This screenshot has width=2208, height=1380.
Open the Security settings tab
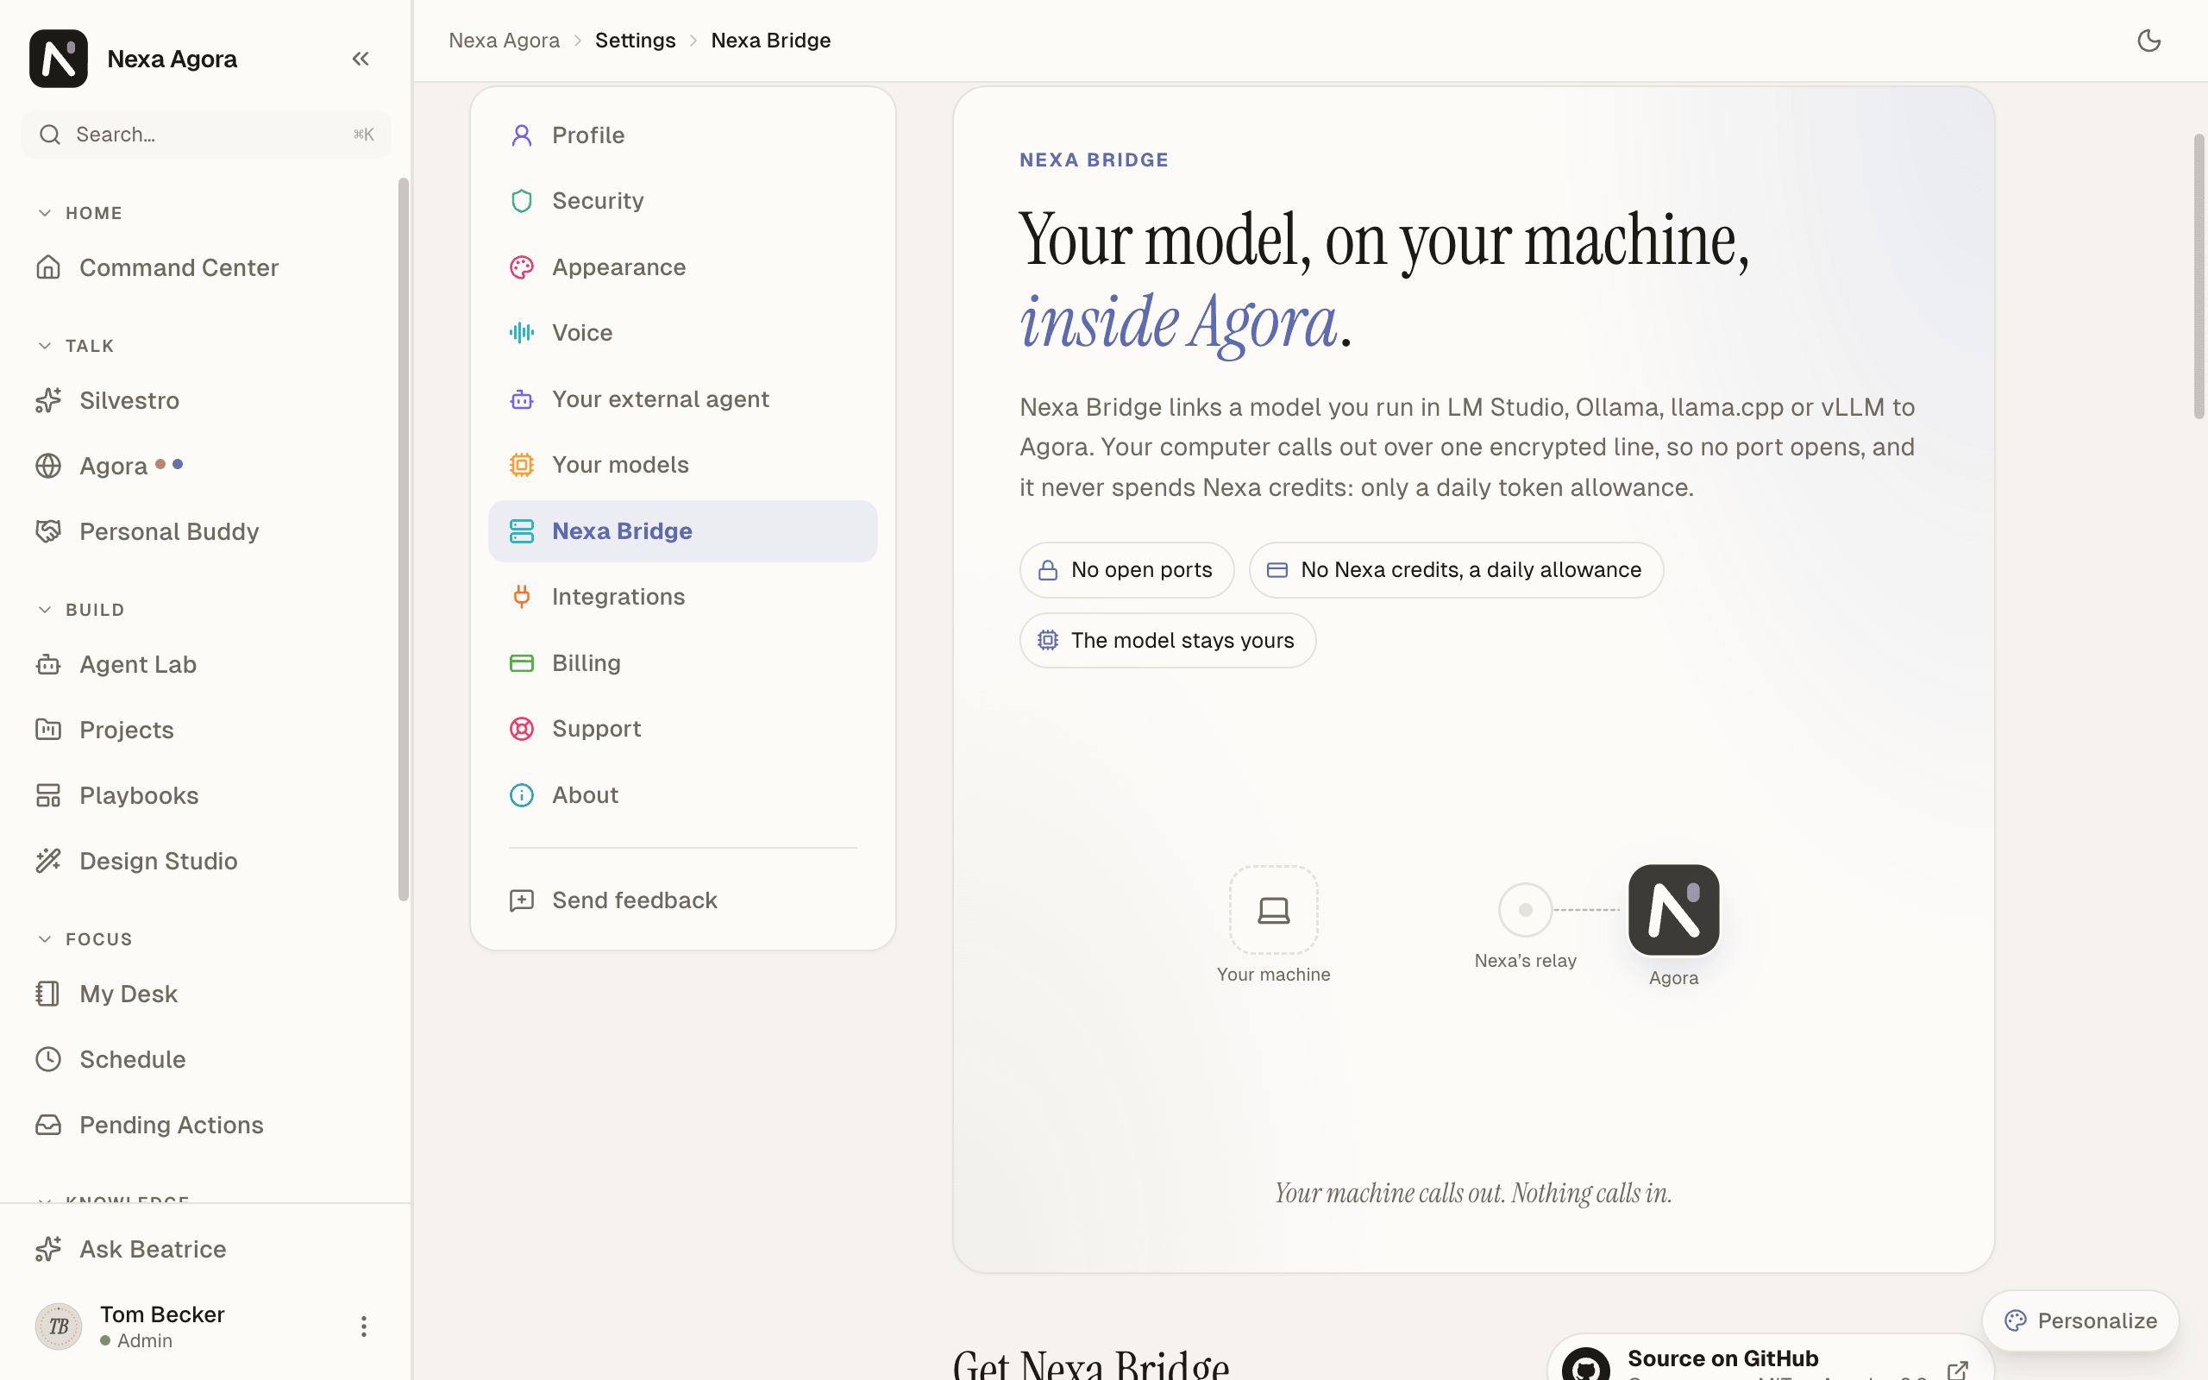click(682, 201)
